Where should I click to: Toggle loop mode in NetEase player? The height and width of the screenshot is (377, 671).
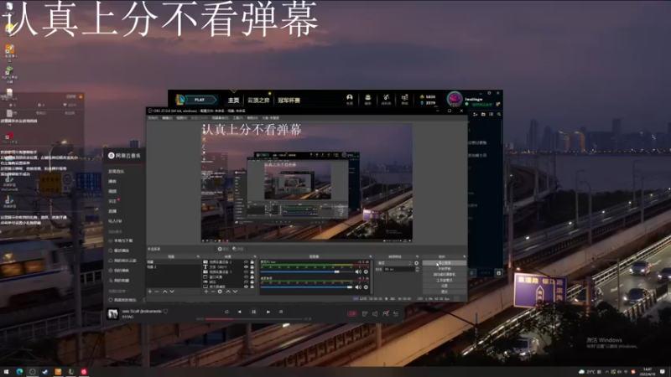[226, 312]
